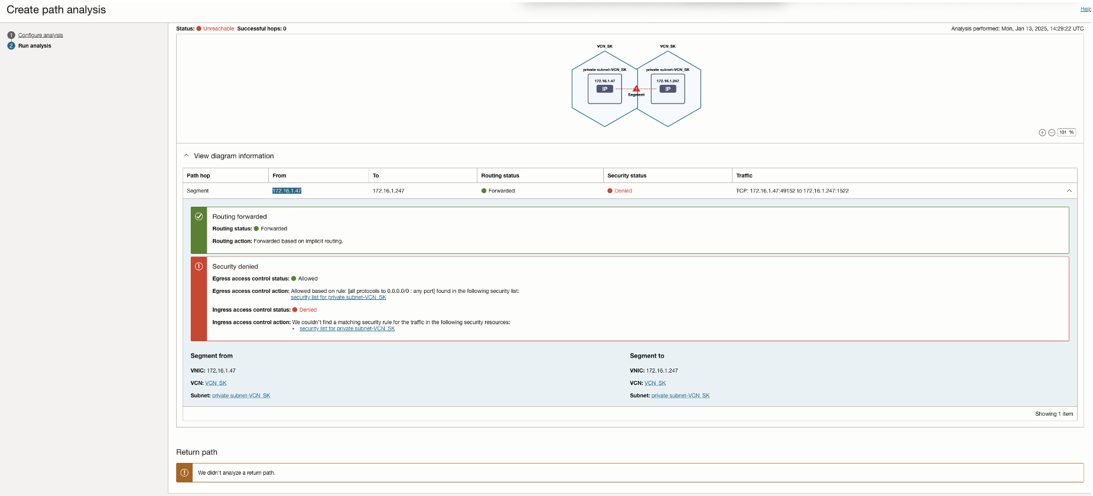Open the subnet link under Segment from
Image resolution: width=1093 pixels, height=496 pixels.
point(241,396)
